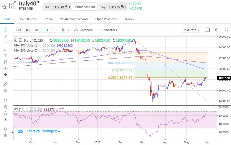
Task: Open the Profile tab
Action: pos(48,19)
